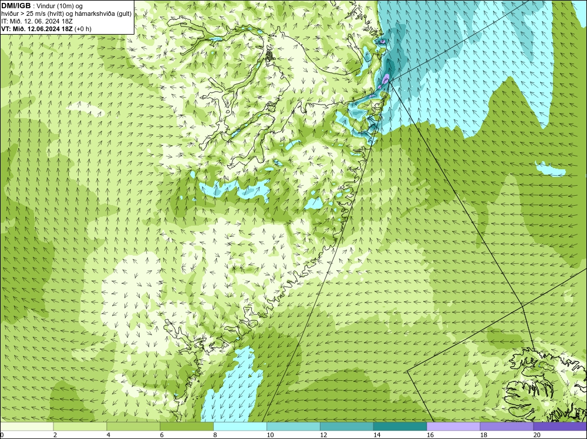Click the legend swatch for 4–6 m/s

point(133,427)
